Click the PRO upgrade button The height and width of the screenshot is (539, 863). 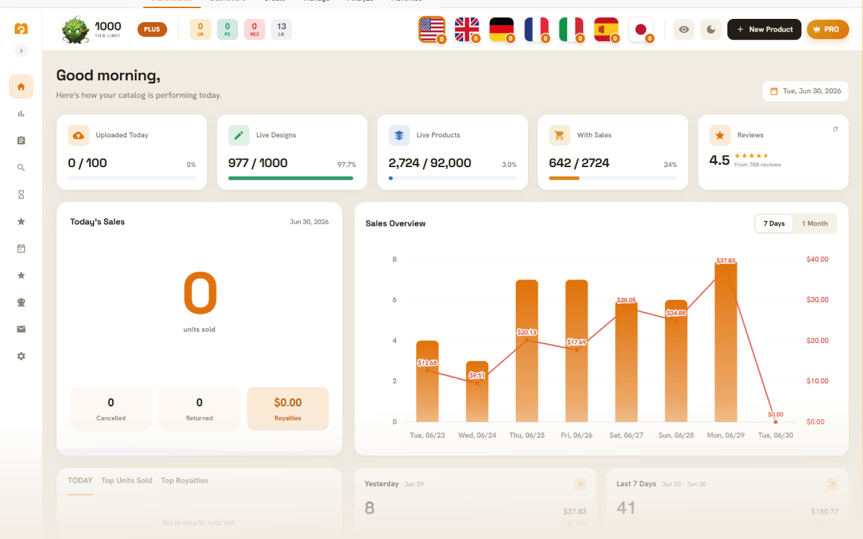click(828, 30)
